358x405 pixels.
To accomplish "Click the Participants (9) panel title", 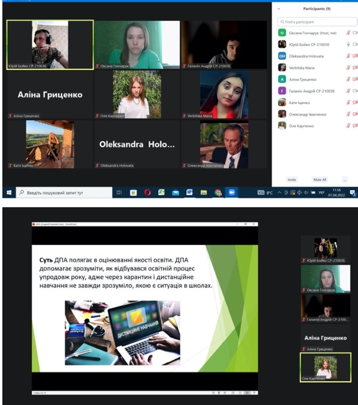I will pos(316,9).
